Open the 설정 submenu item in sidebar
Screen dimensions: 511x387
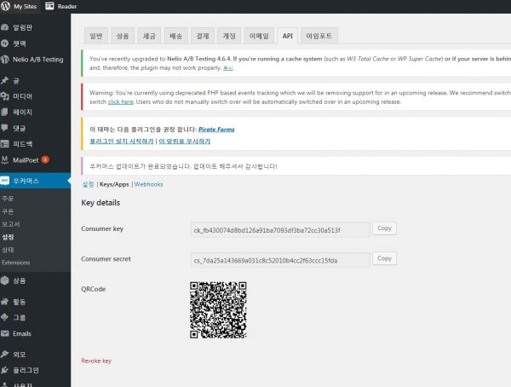click(x=8, y=237)
